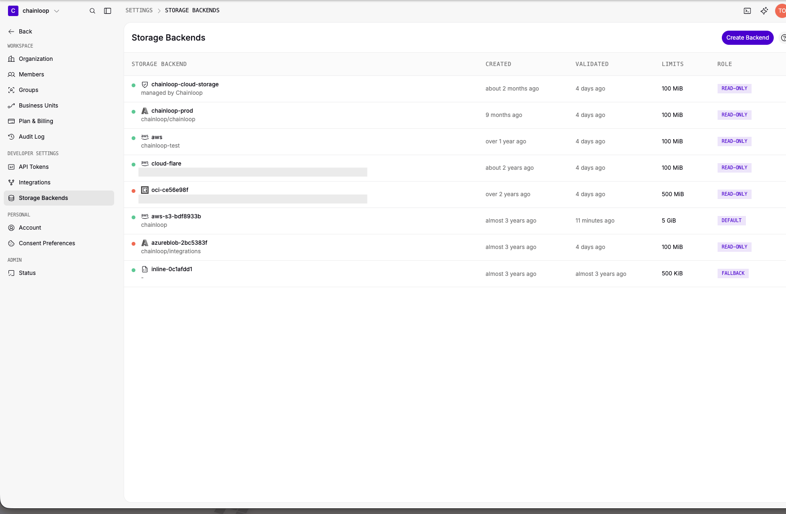Click the red status dot of oci-ce56e98f

click(x=134, y=191)
